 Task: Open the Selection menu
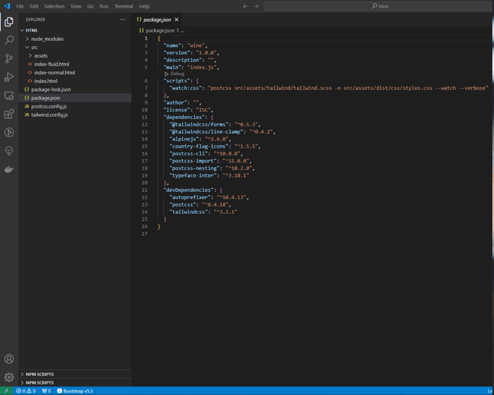(x=54, y=6)
